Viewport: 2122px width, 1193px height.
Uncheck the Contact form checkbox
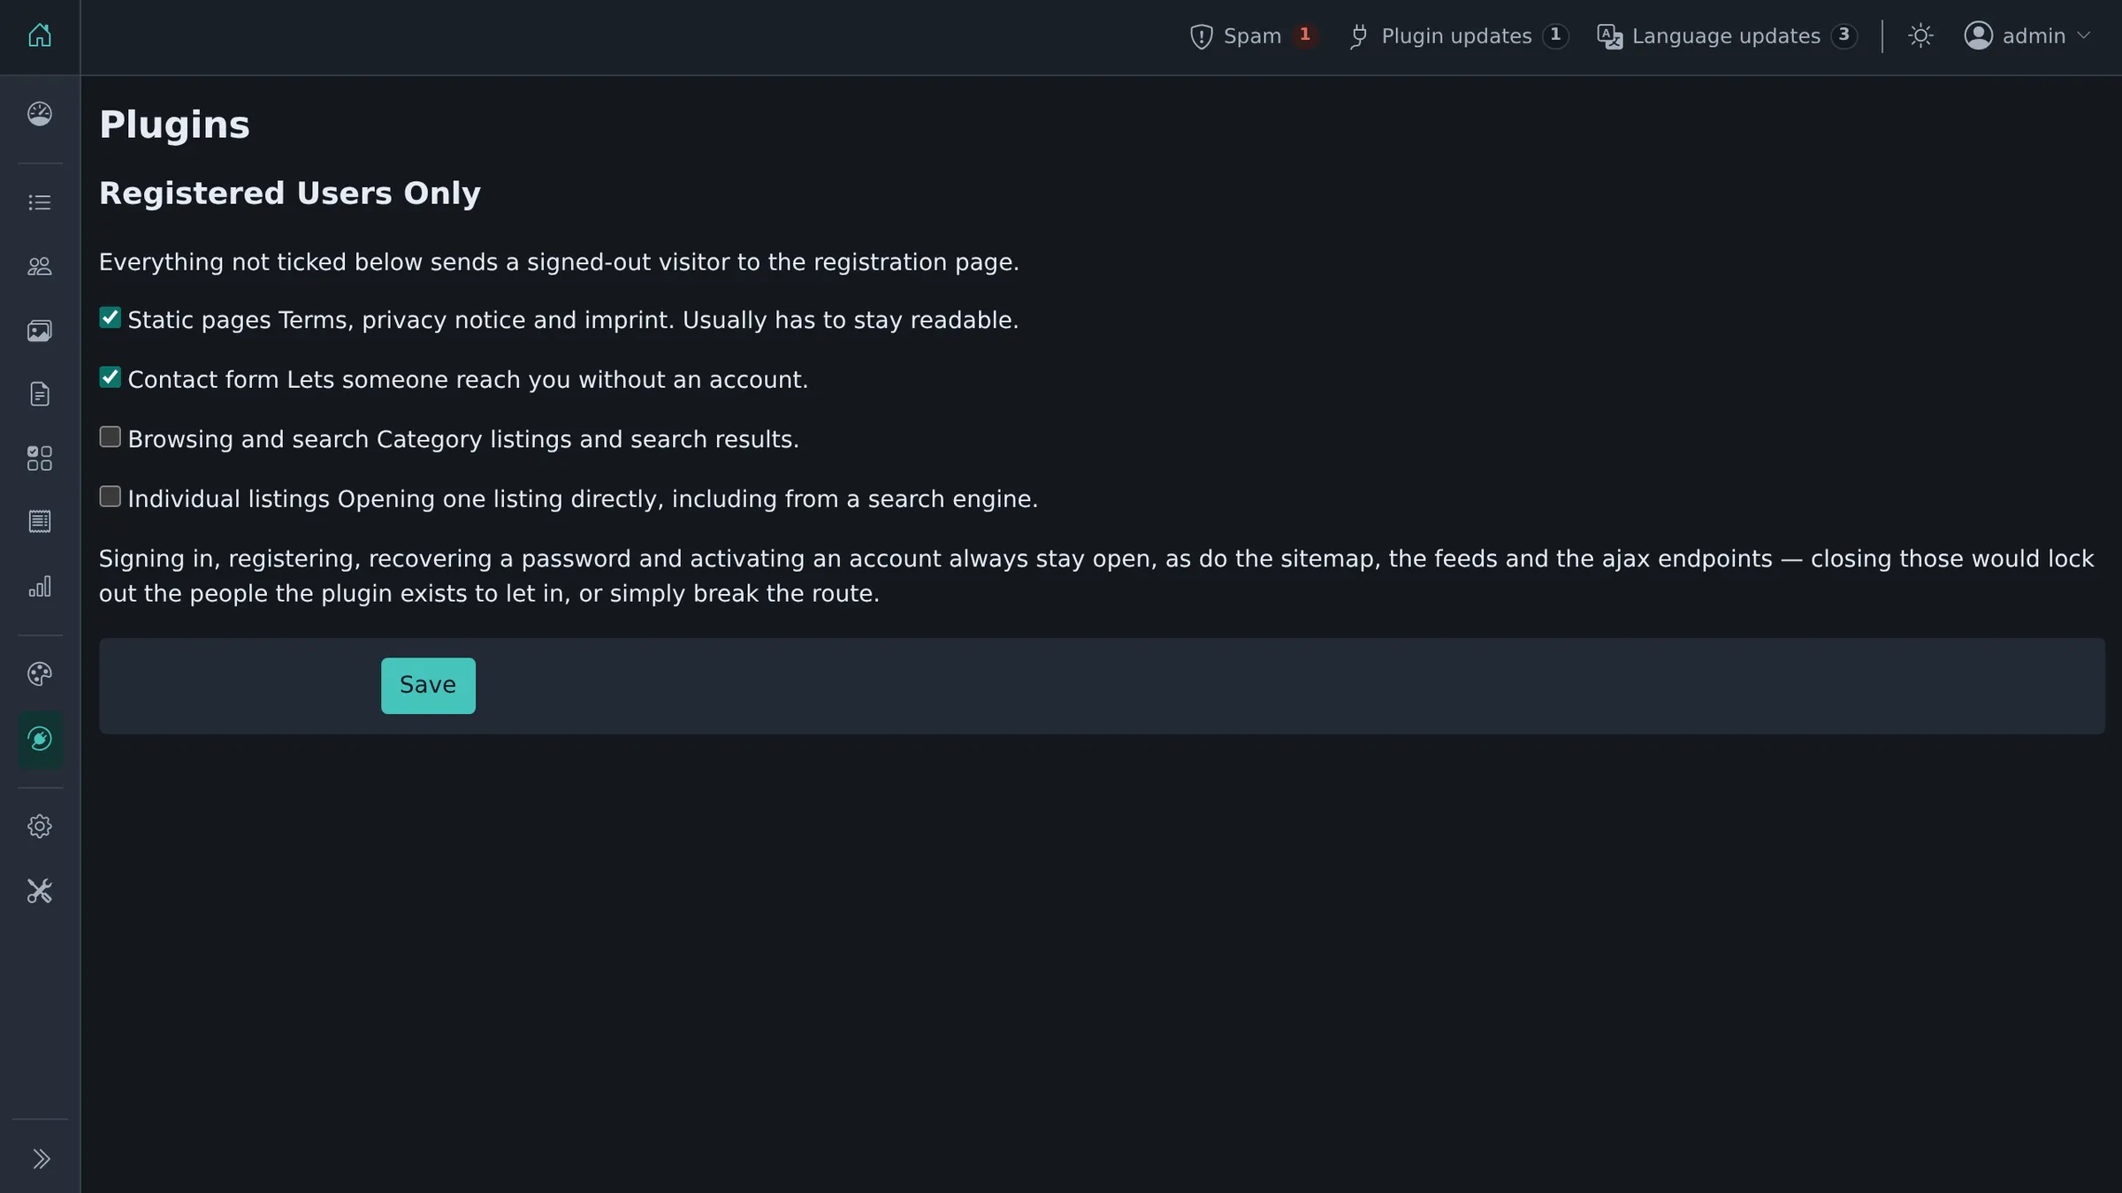110,377
